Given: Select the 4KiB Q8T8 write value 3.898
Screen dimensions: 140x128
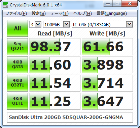Looking at the screenshot, I should tap(107, 65).
